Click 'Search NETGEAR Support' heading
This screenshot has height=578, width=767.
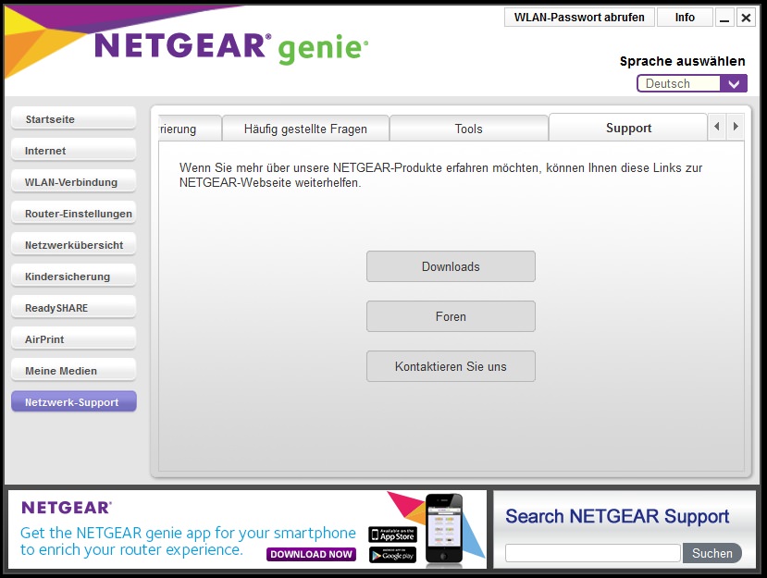[x=617, y=516]
